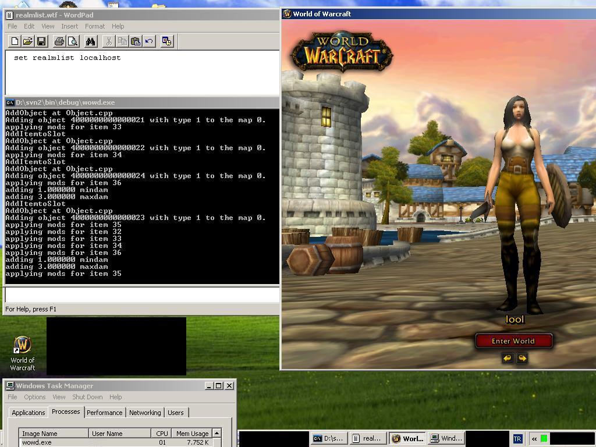Viewport: 596px width, 447px height.
Task: Open the Task Manager View menu
Action: click(59, 397)
